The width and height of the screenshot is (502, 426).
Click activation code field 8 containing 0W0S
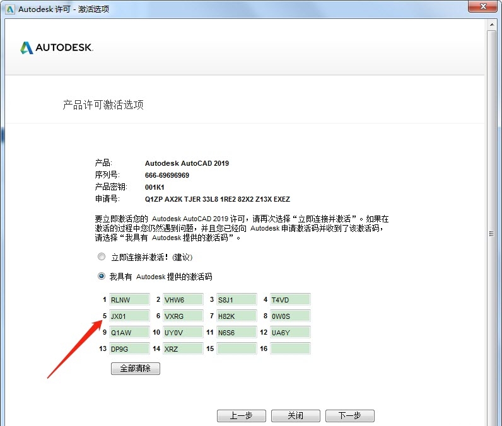click(290, 316)
